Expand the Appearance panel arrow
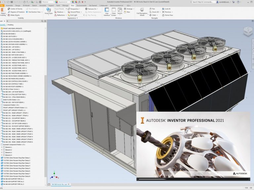 (77, 18)
